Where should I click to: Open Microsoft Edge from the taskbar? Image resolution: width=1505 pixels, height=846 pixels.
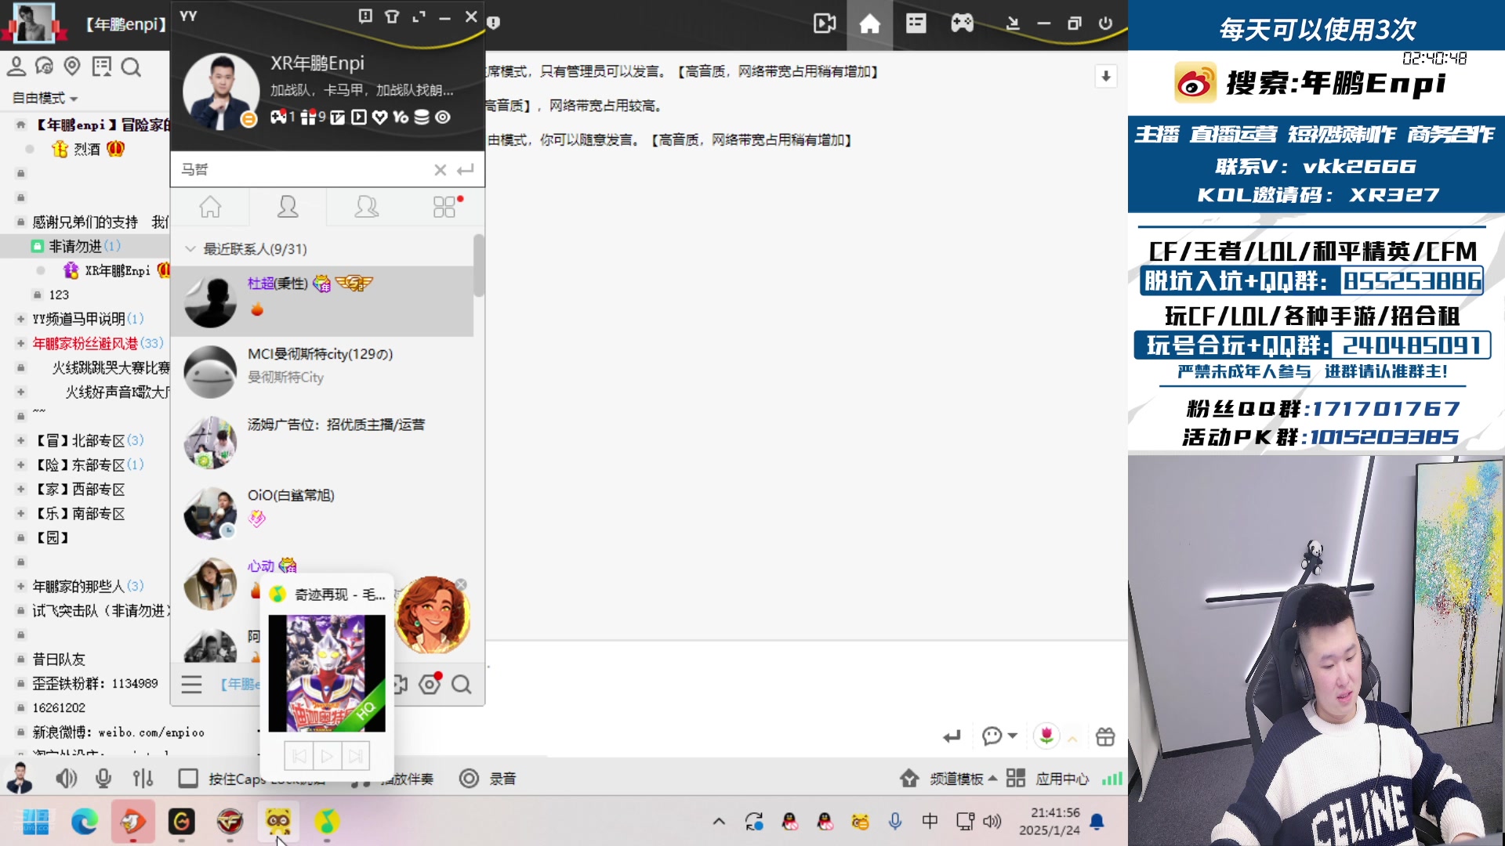85,822
